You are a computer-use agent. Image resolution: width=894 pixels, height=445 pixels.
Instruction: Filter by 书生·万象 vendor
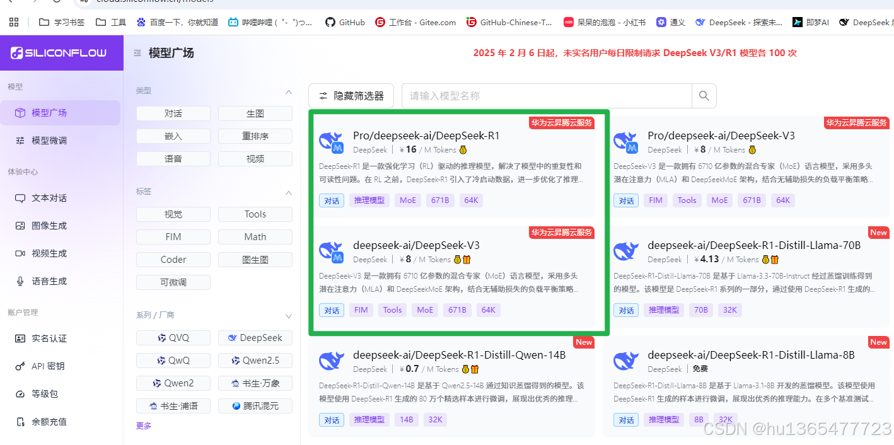[255, 383]
